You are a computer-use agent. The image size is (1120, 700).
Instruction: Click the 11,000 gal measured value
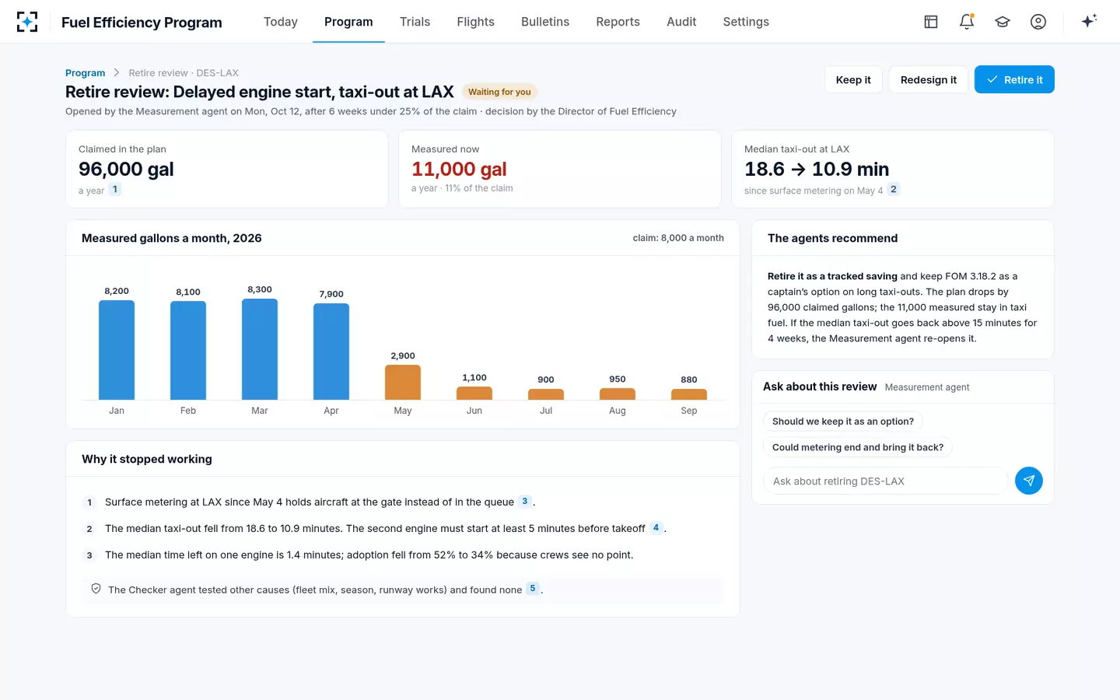point(459,169)
